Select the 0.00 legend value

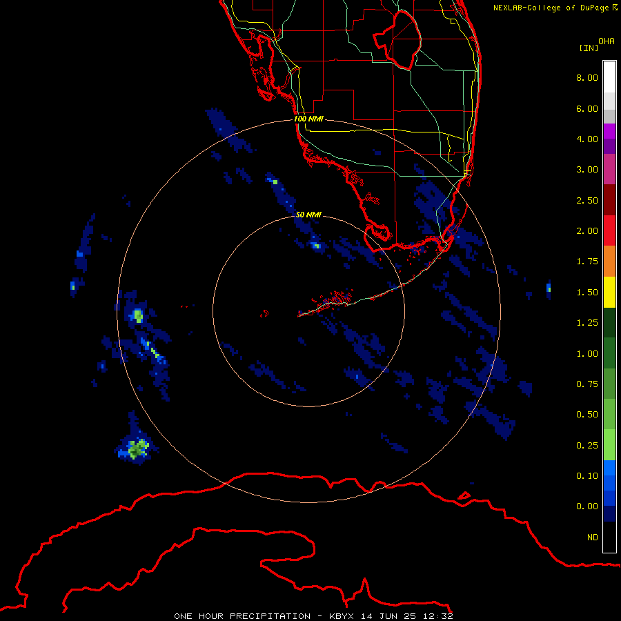point(587,506)
